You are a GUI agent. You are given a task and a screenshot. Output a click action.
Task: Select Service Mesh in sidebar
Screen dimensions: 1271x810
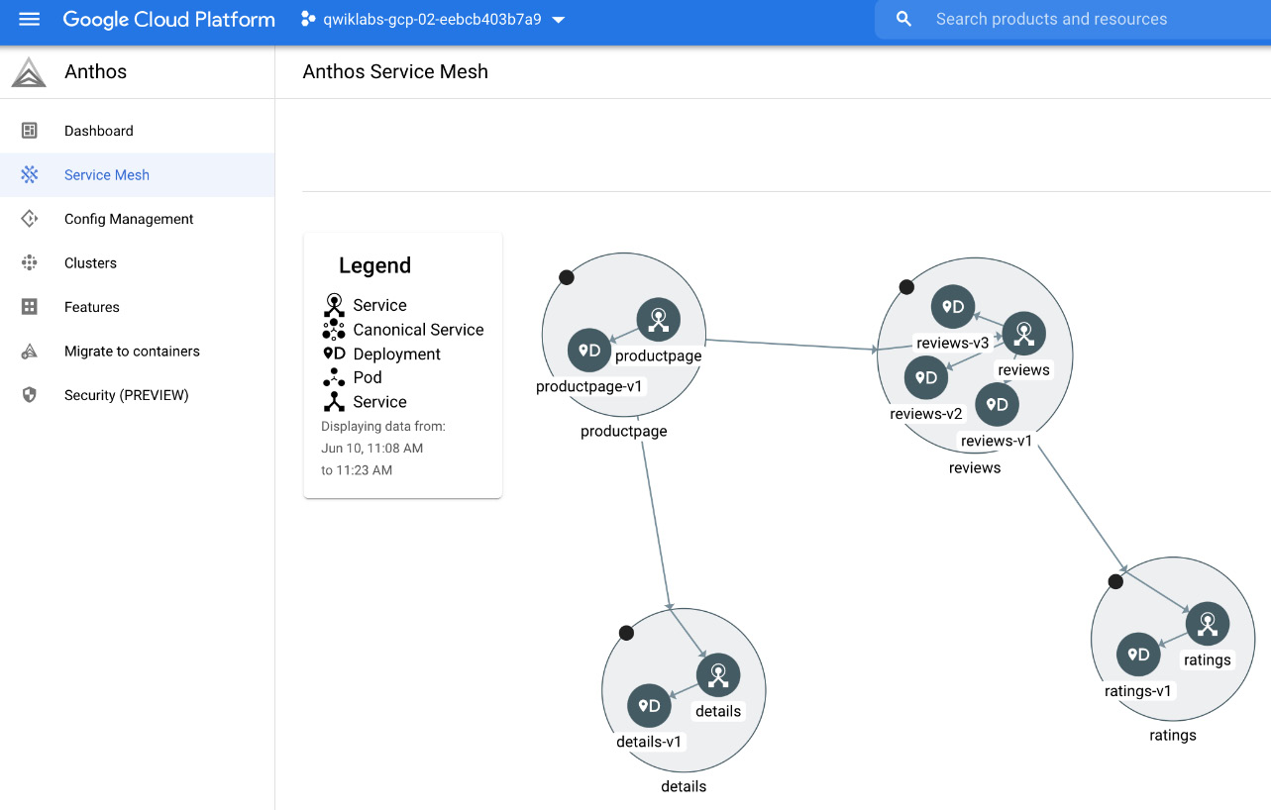tap(138, 174)
